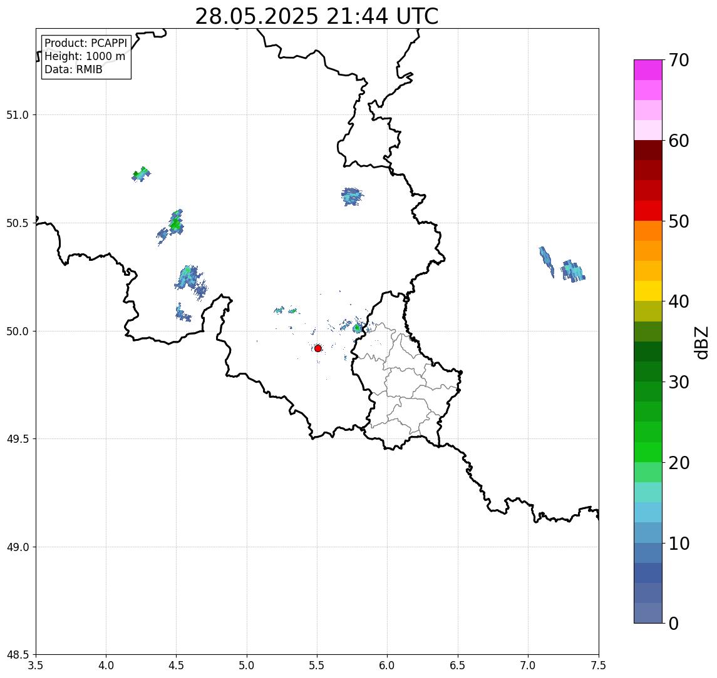The width and height of the screenshot is (717, 678).
Task: Click the 0 label on the colorbar
Action: pos(674,623)
